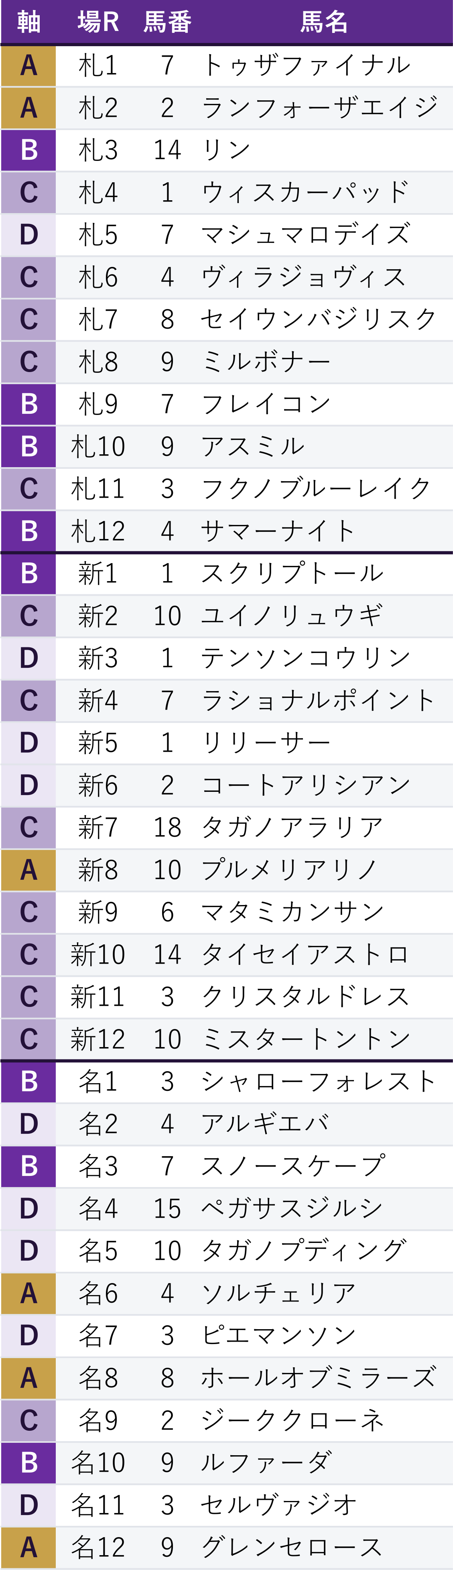453x1570 pixels.
Task: Click the 馬番 column header
Action: point(167,22)
